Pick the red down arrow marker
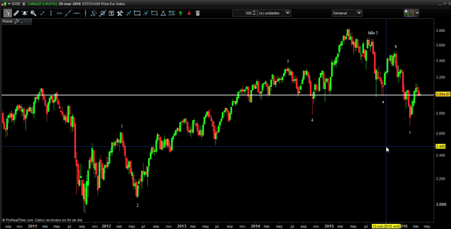This screenshot has height=229, width=451. (x=189, y=13)
